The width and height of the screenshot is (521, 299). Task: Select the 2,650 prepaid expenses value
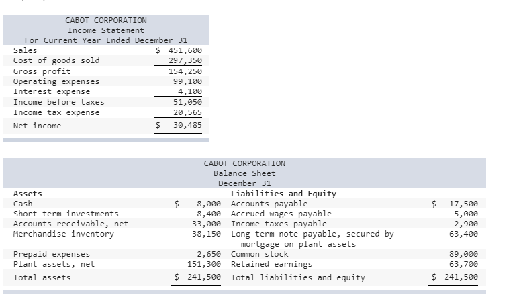pyautogui.click(x=209, y=254)
